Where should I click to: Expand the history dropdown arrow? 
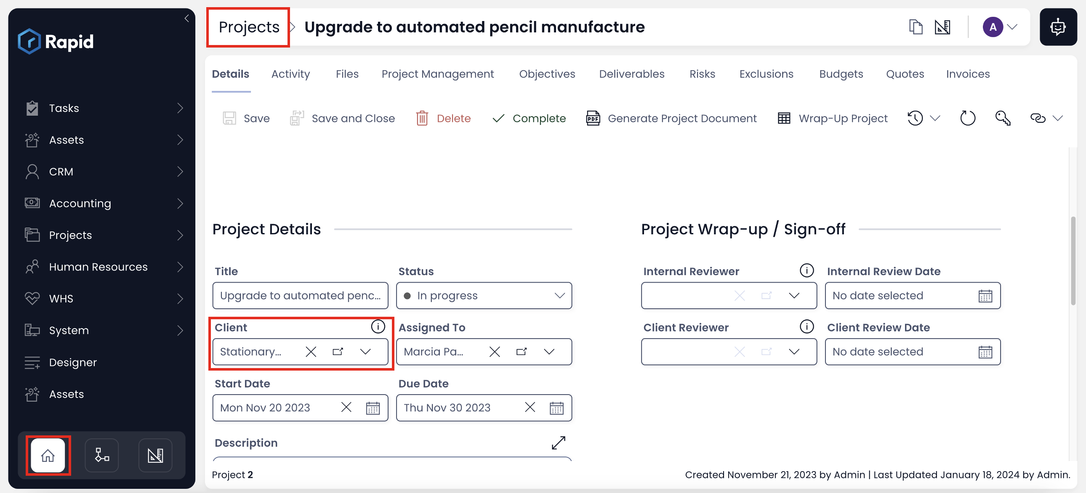[937, 118]
